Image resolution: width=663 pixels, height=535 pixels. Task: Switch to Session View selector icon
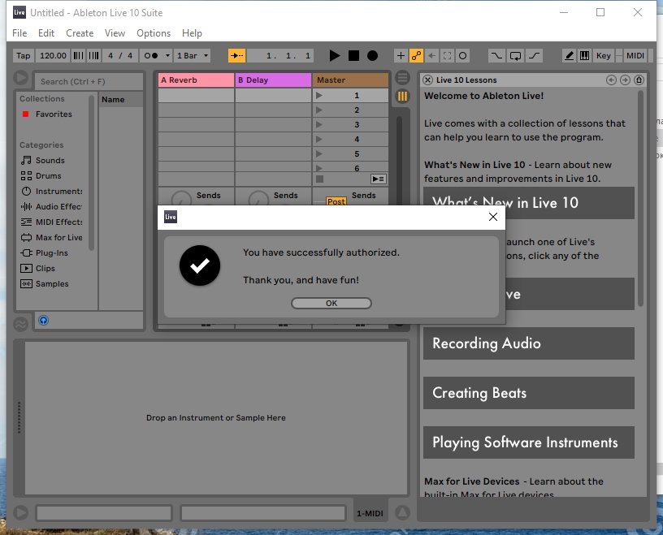(x=402, y=97)
